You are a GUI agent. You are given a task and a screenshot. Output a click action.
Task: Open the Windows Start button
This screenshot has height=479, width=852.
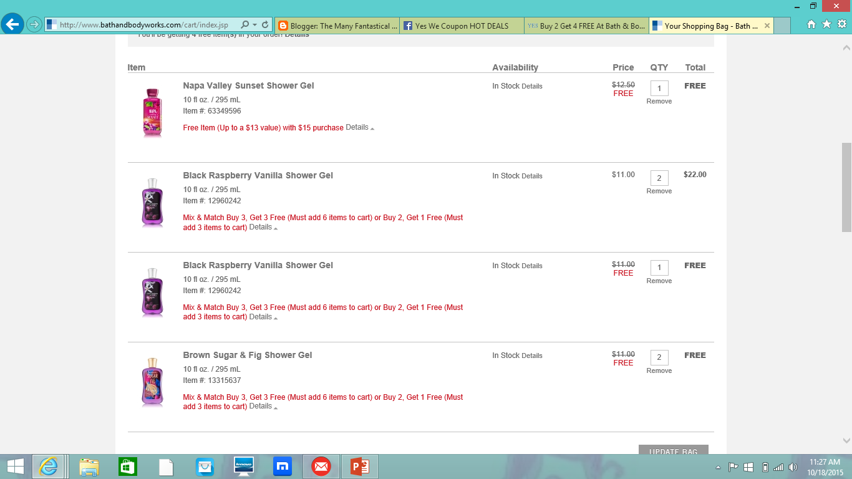[x=15, y=467]
